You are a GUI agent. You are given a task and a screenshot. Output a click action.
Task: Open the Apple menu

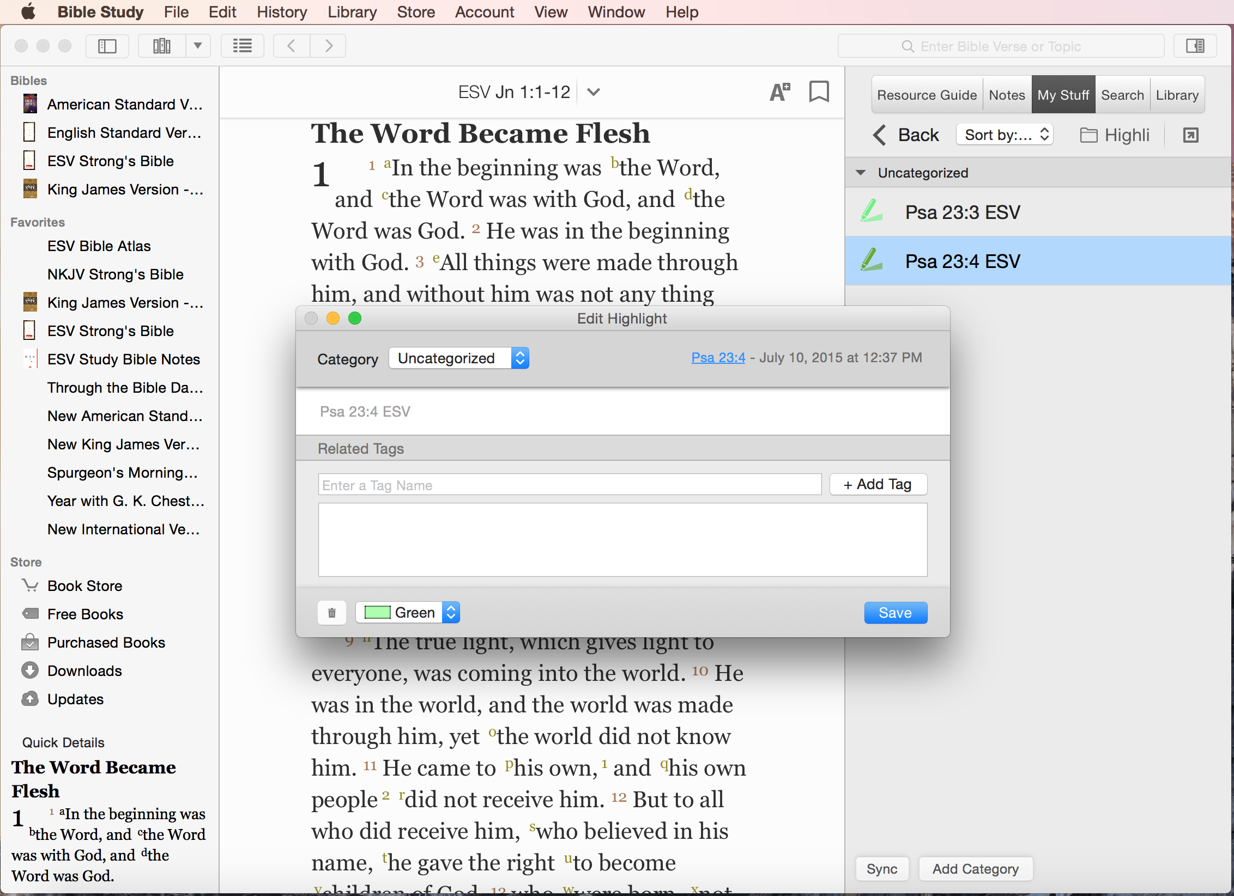point(28,12)
